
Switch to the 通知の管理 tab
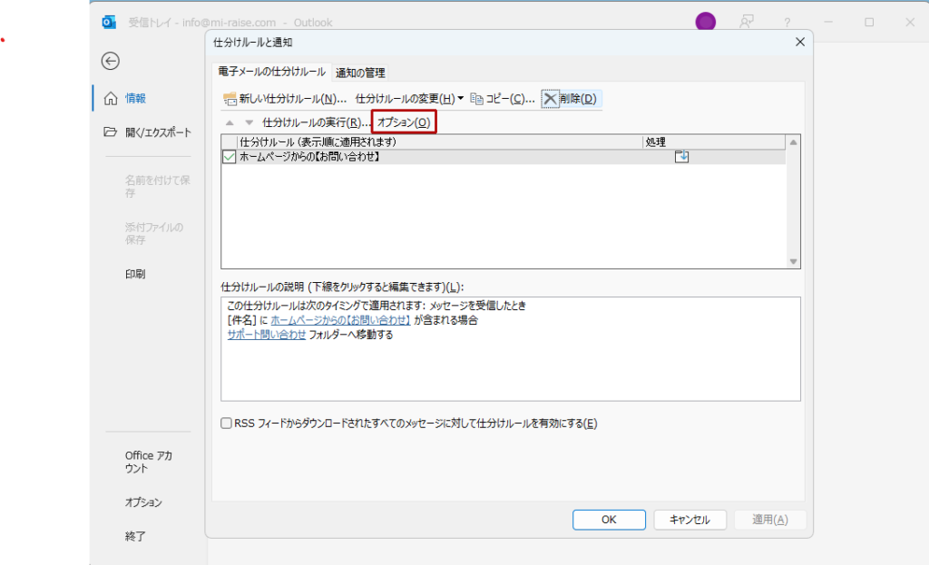click(360, 73)
